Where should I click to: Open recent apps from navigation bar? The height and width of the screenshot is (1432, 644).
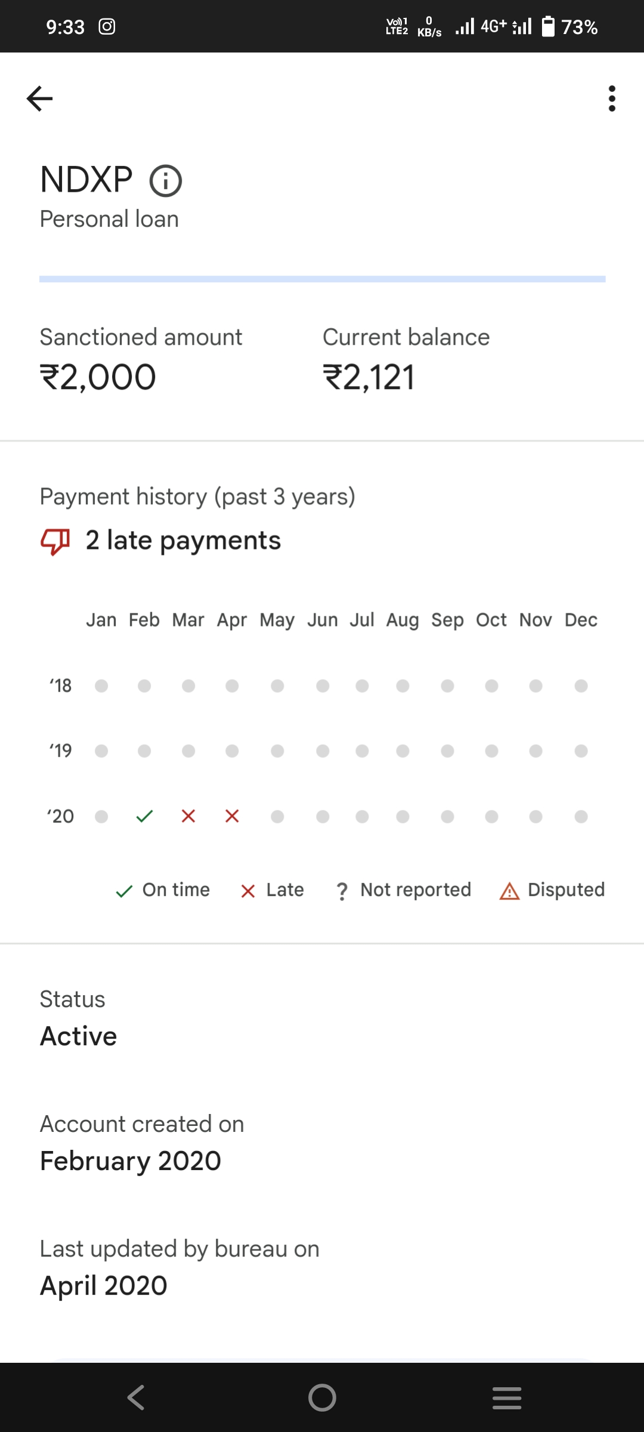[507, 1397]
